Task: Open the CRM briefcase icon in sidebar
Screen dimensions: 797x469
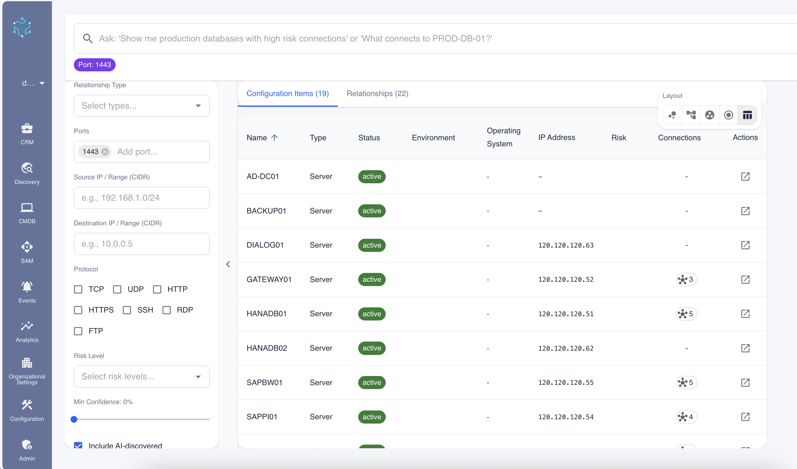Action: (27, 129)
